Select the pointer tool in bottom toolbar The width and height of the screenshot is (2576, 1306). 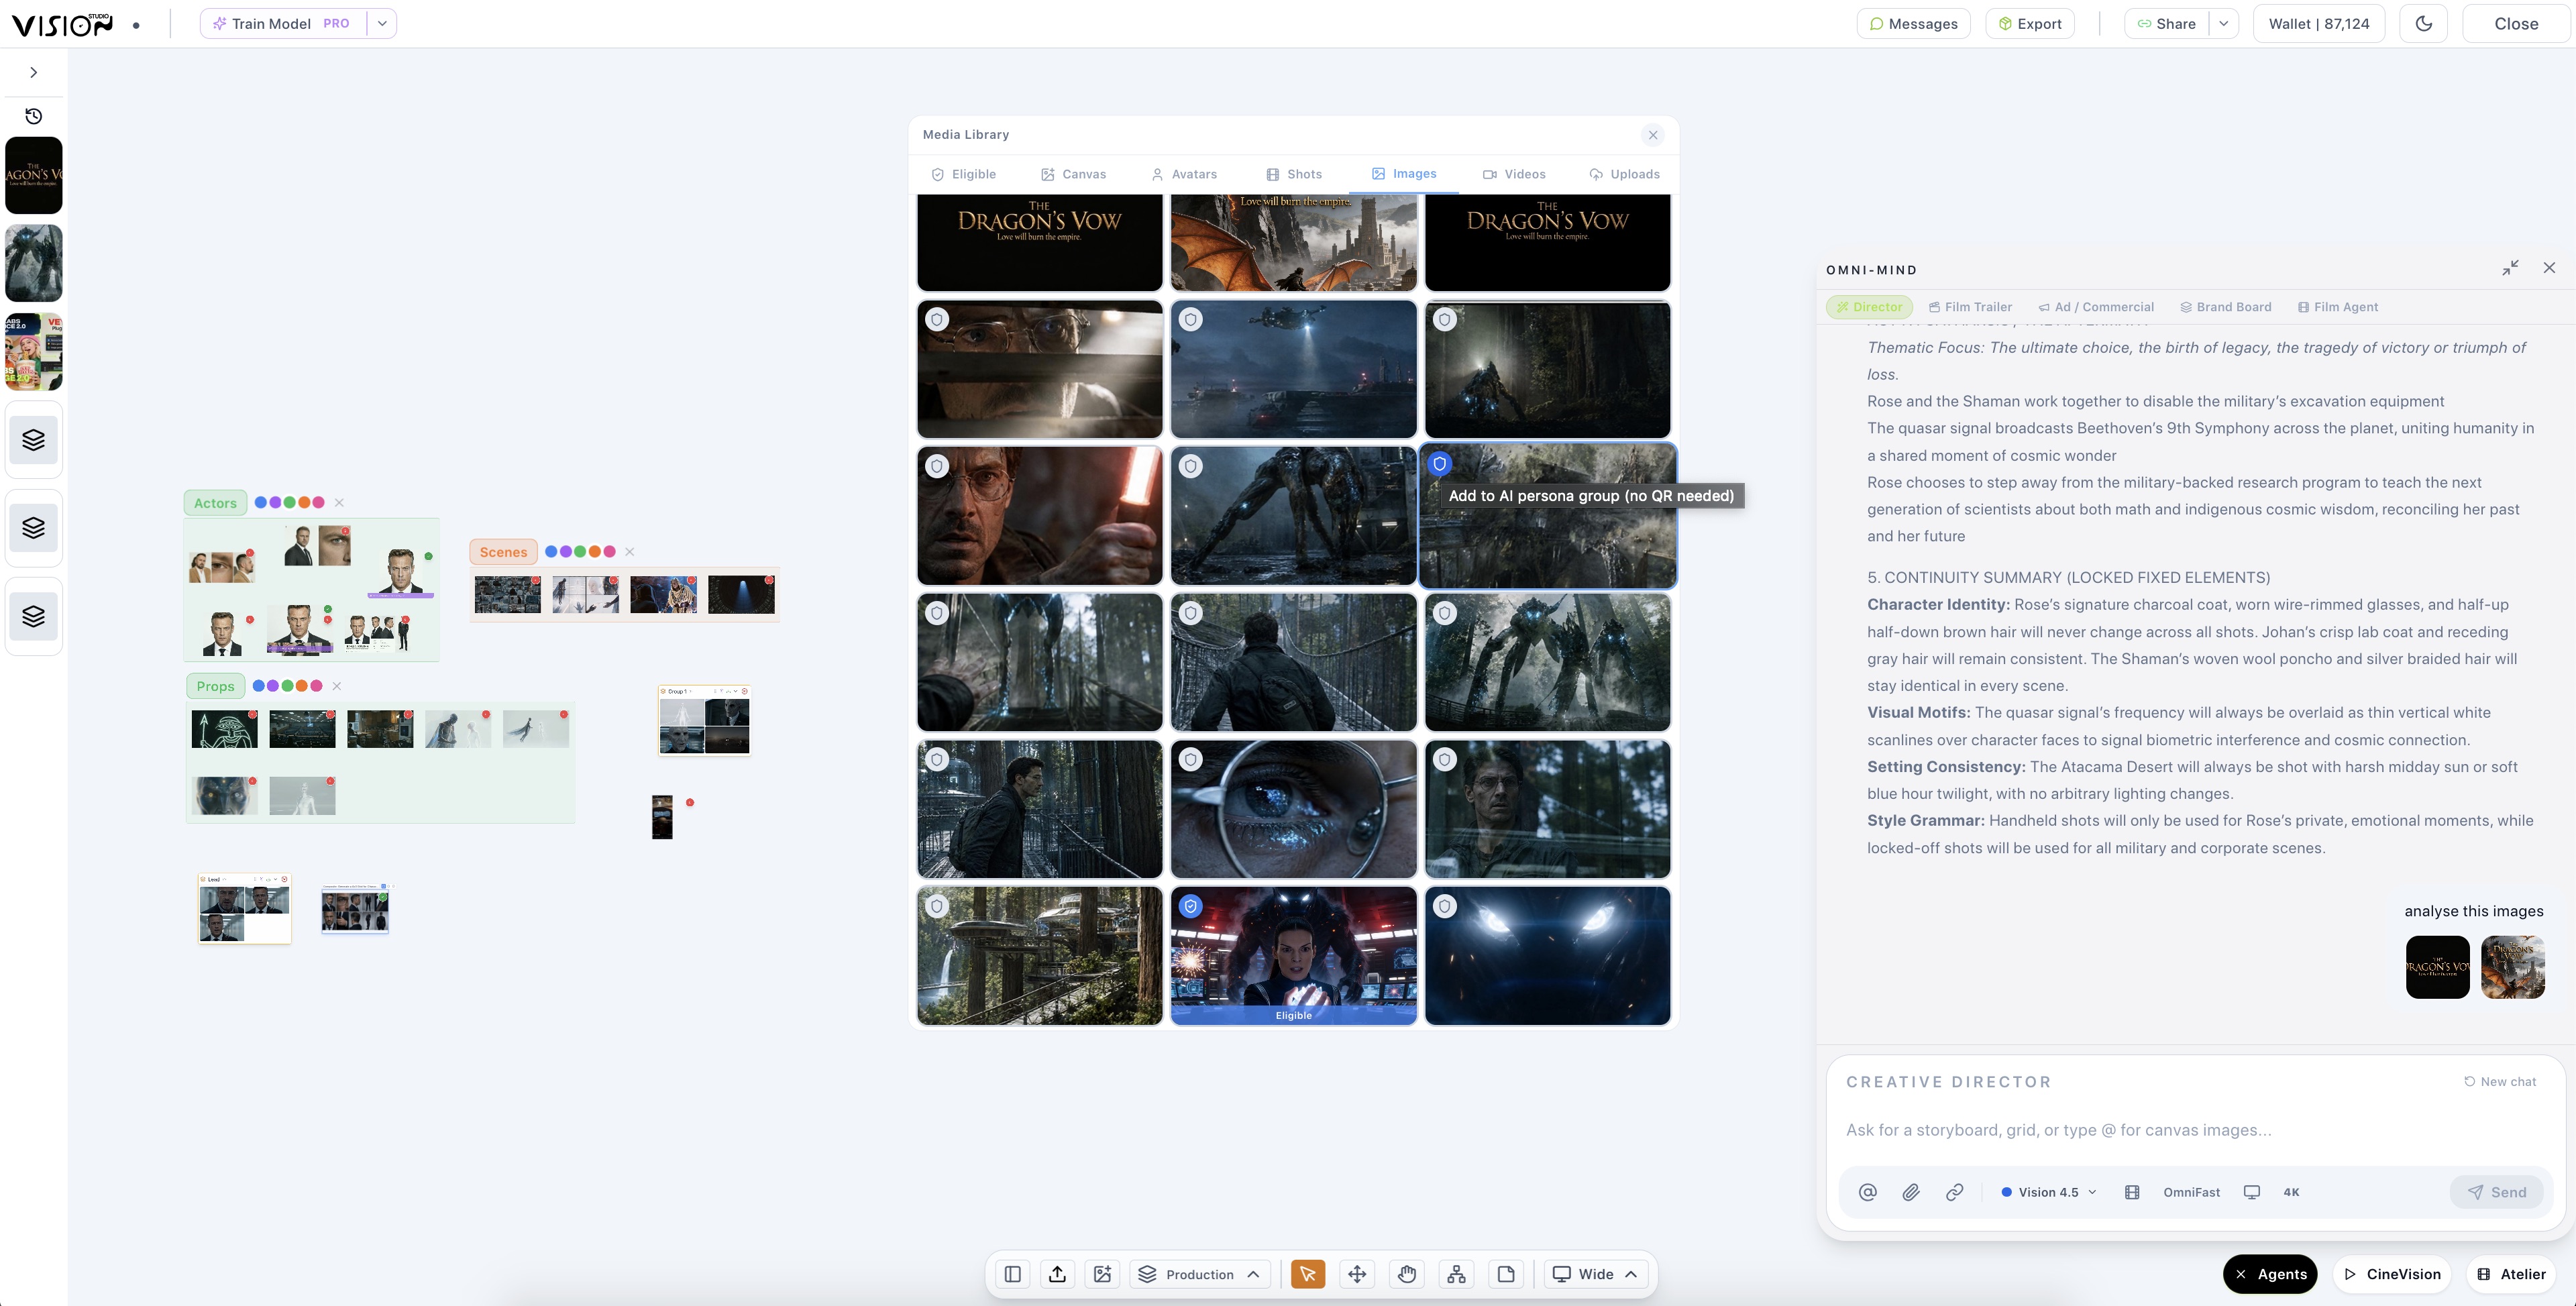tap(1307, 1274)
